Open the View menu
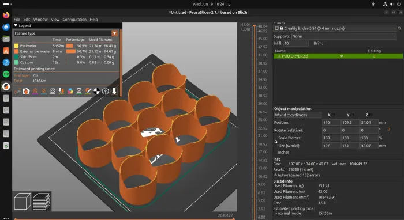The image size is (404, 220). pos(55,19)
